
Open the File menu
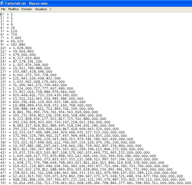(x=3, y=9)
